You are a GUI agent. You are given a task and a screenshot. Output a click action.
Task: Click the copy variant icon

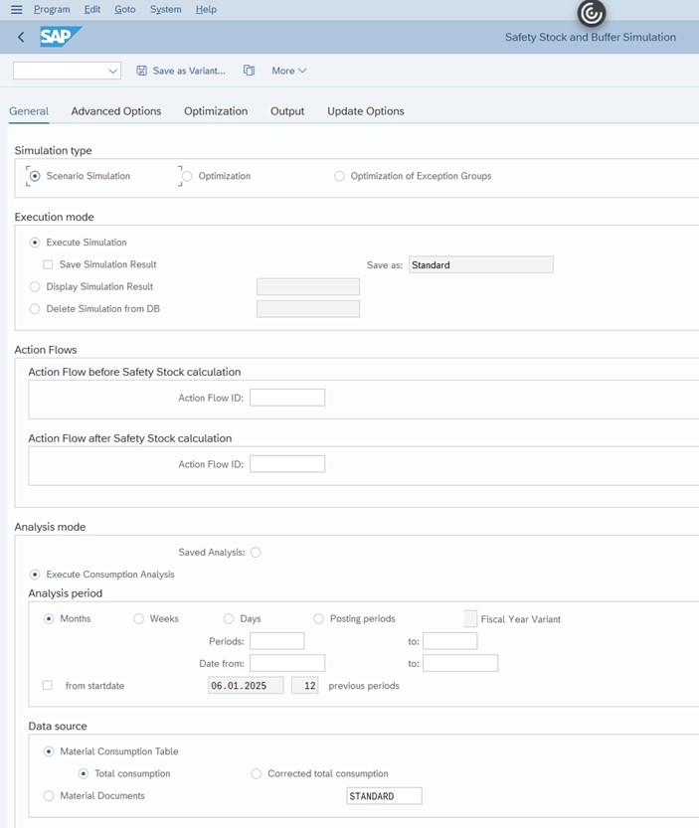click(249, 71)
